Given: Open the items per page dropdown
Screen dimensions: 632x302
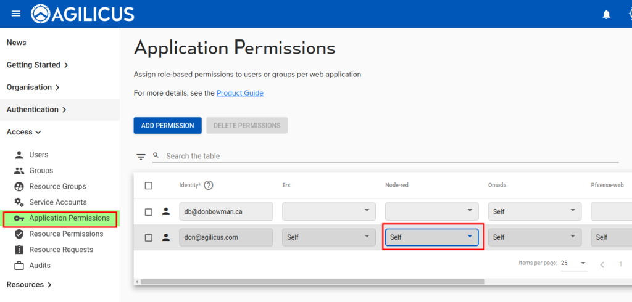Looking at the screenshot, I should [x=573, y=263].
